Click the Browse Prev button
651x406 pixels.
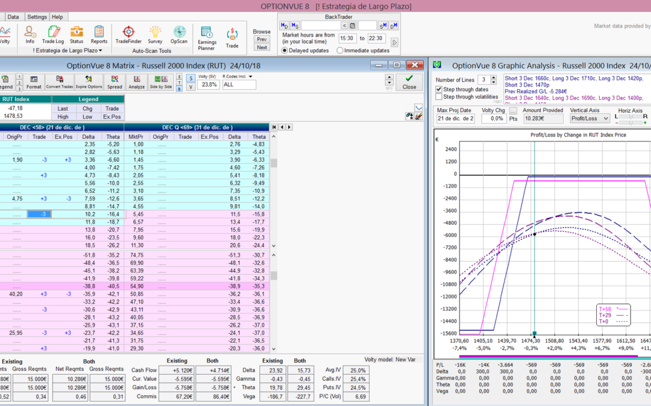click(x=262, y=39)
